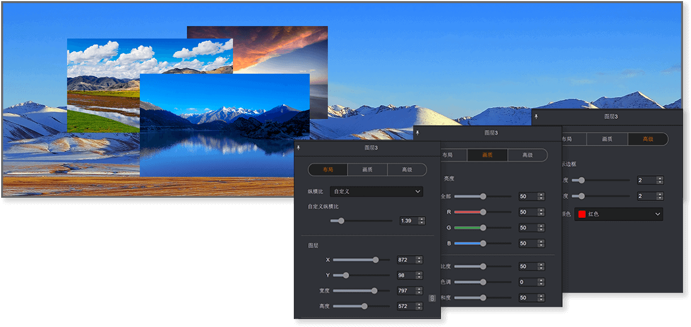Viewport: 691px width, 327px height.
Task: Click the red color swatch beside 红色
Action: 581,214
